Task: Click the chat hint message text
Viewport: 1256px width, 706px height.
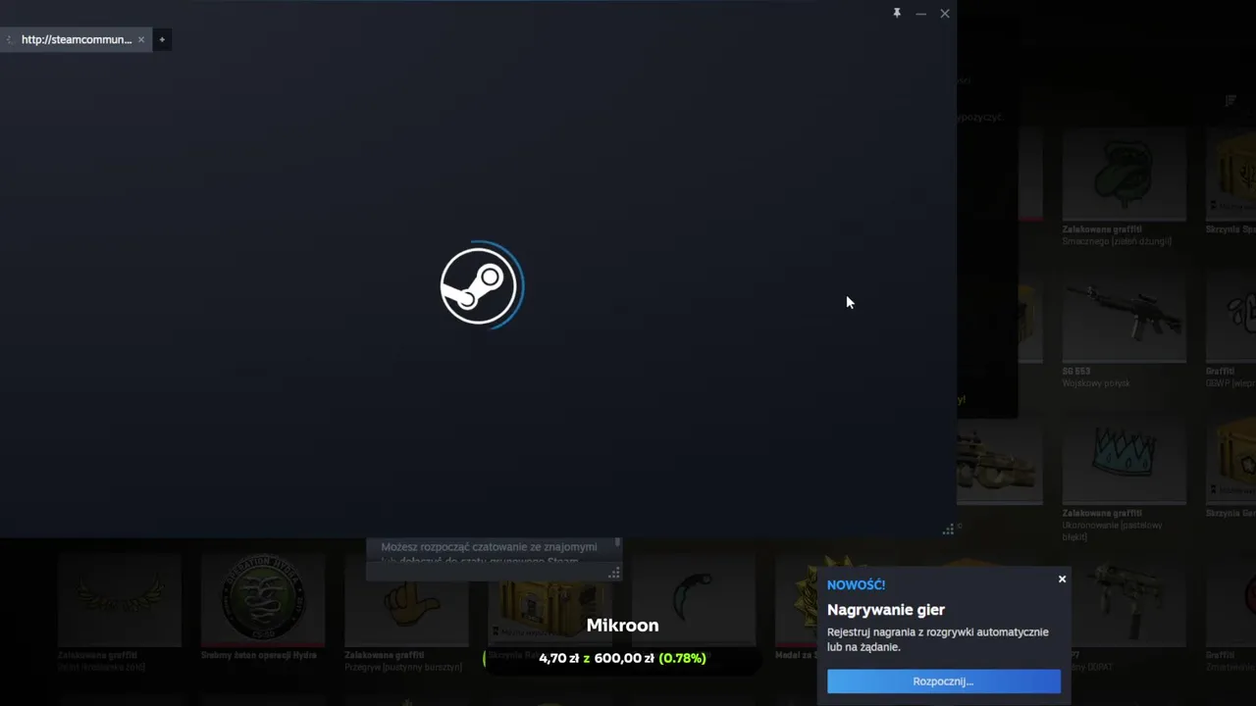Action: click(x=489, y=553)
